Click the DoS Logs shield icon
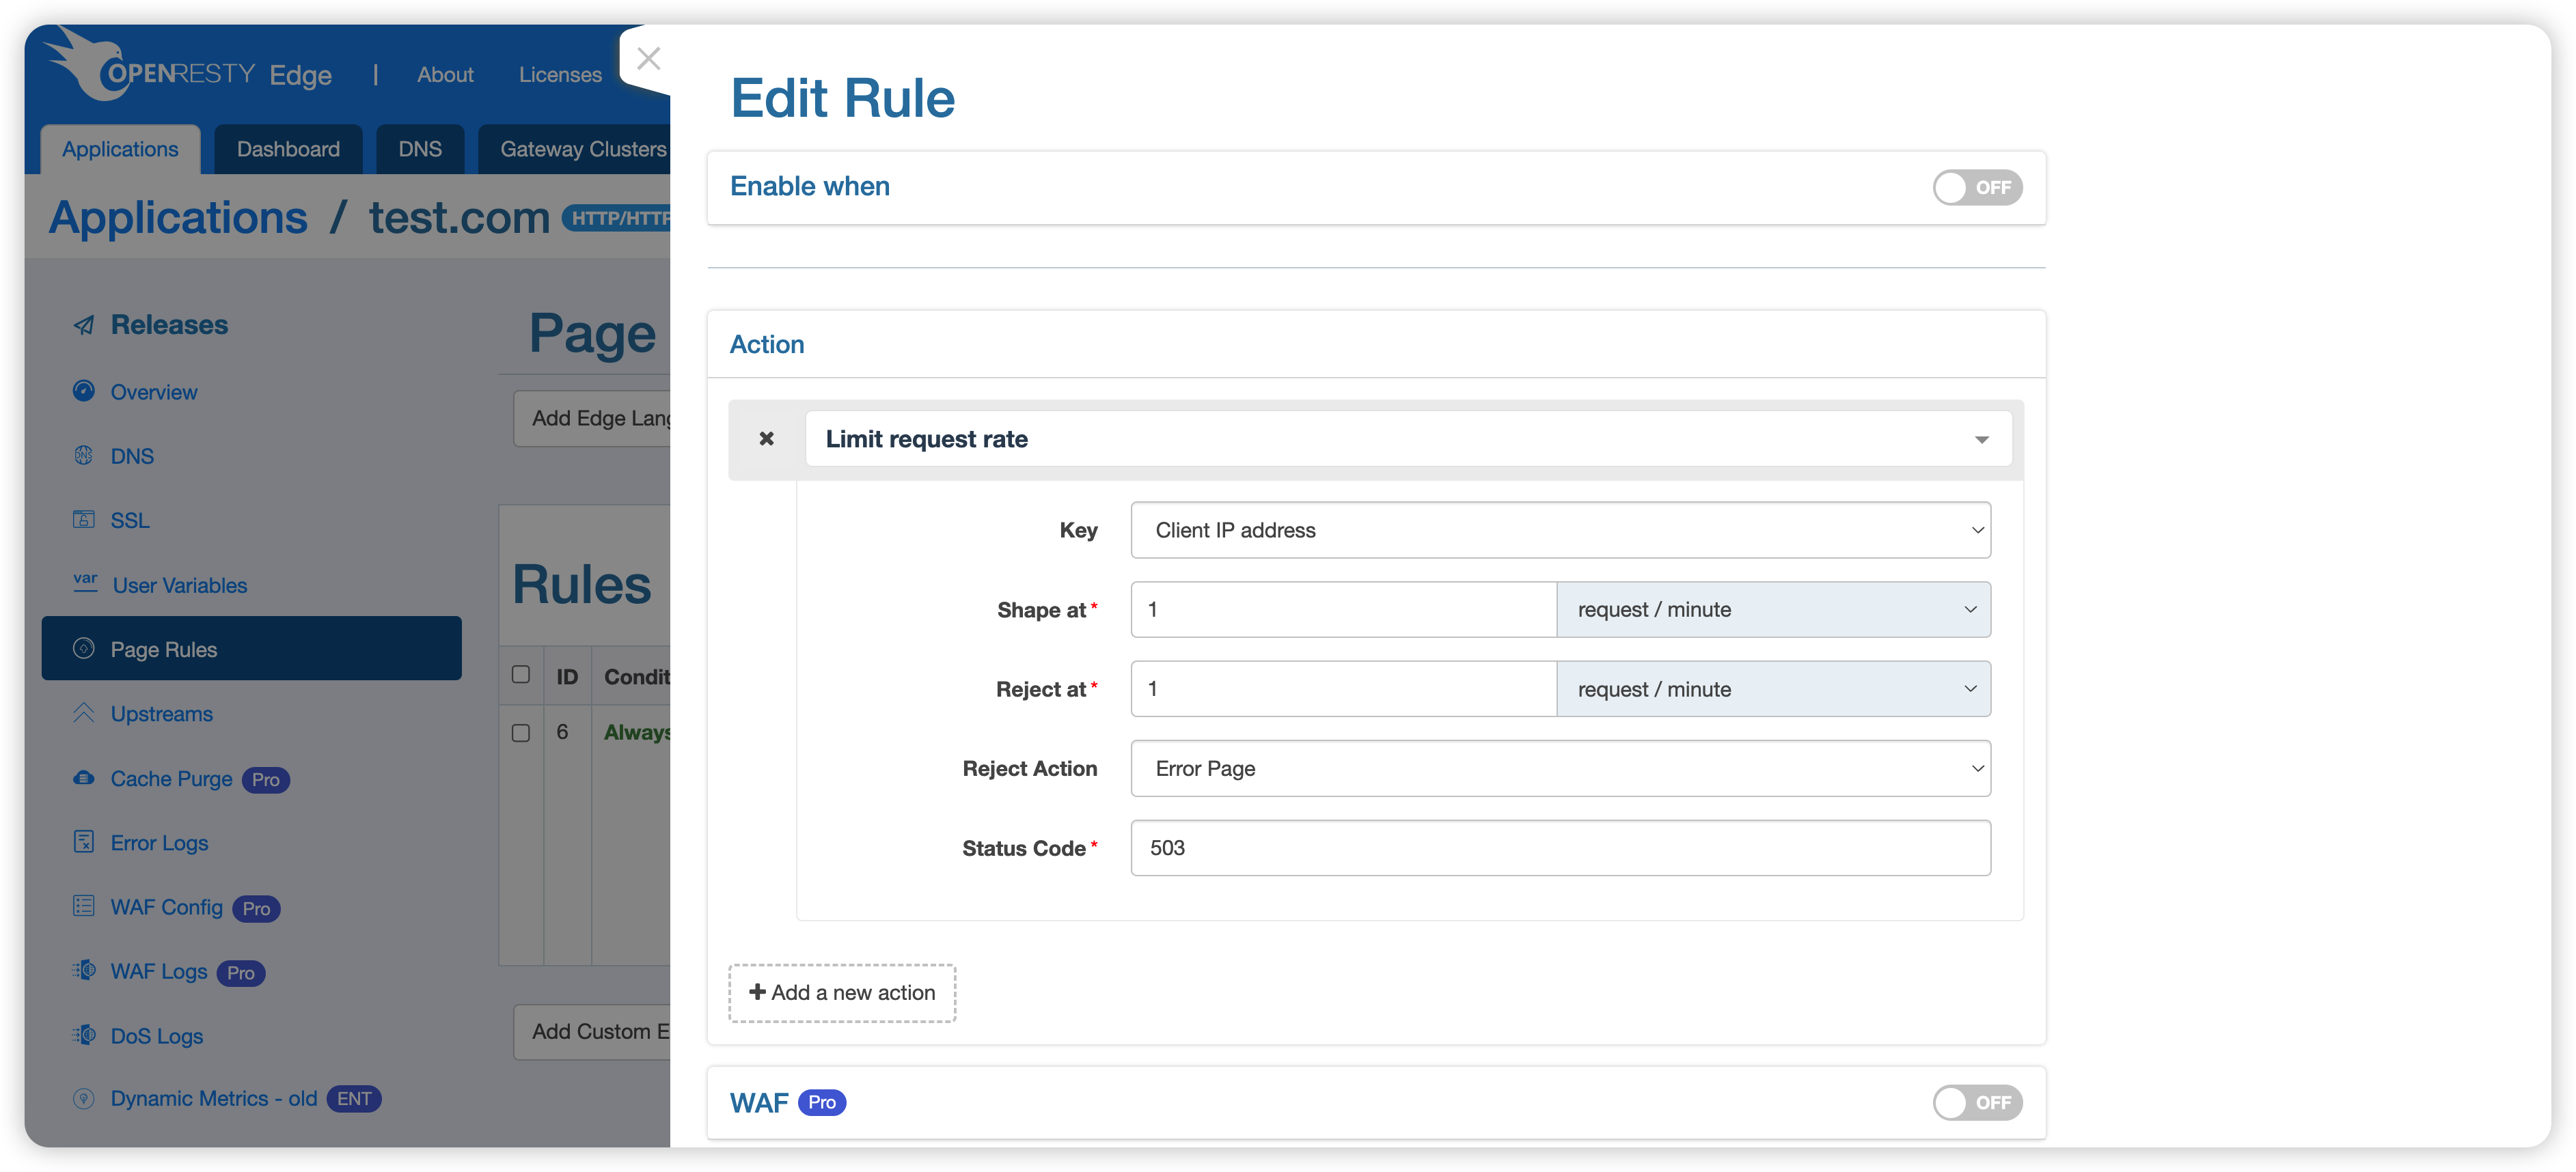Screen dimensions: 2576x1172 click(84, 1035)
